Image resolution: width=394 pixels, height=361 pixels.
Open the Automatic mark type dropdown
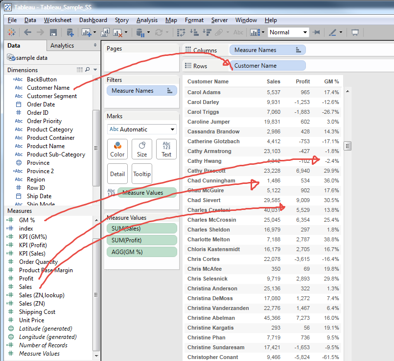tap(142, 129)
